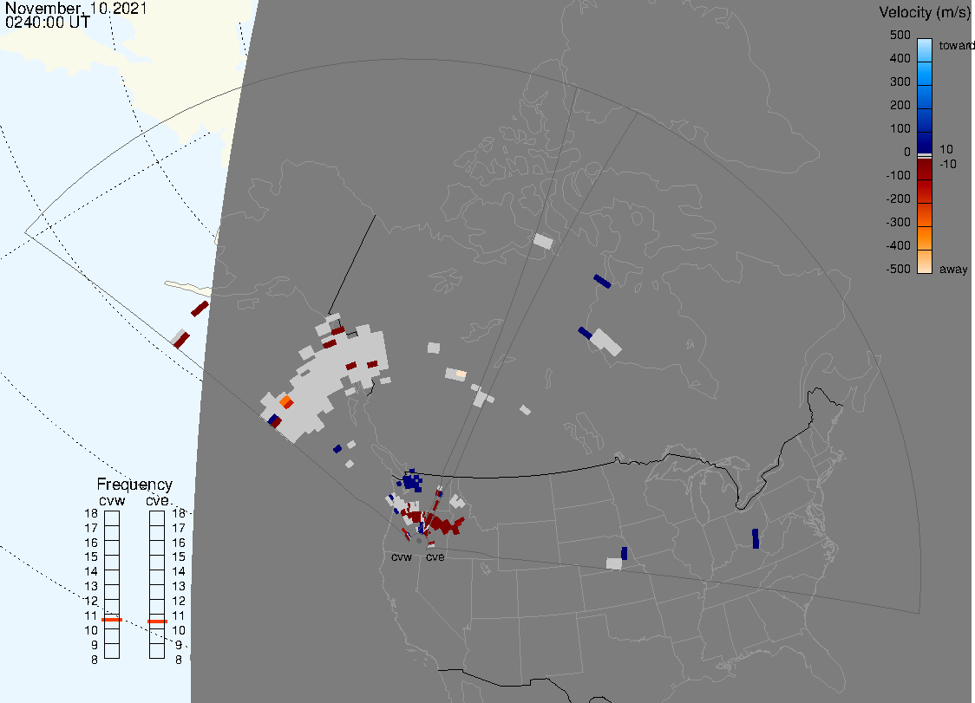Viewport: 975px width, 703px height.
Task: Click the '-400' velocity scale label
Action: pos(898,245)
